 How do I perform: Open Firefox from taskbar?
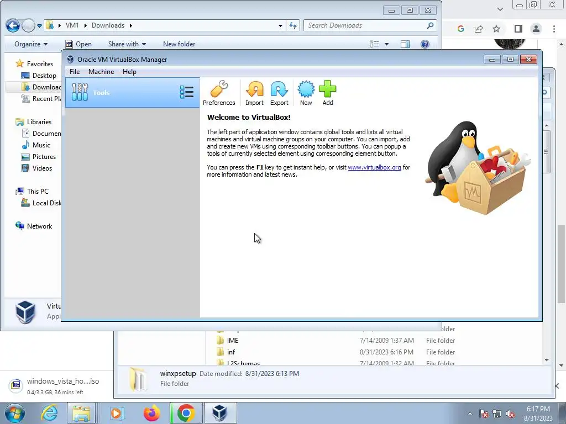(151, 413)
